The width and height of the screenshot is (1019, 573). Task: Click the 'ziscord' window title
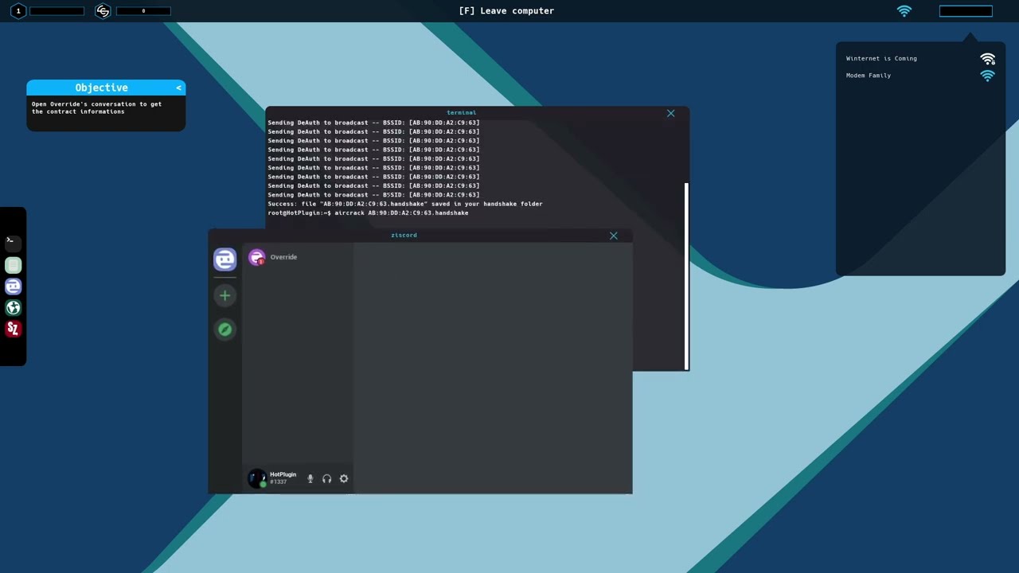point(404,236)
